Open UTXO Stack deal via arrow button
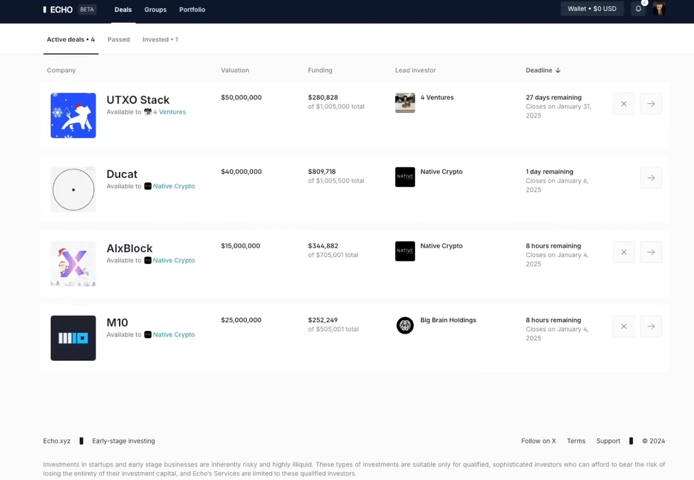The height and width of the screenshot is (480, 694). click(x=651, y=104)
